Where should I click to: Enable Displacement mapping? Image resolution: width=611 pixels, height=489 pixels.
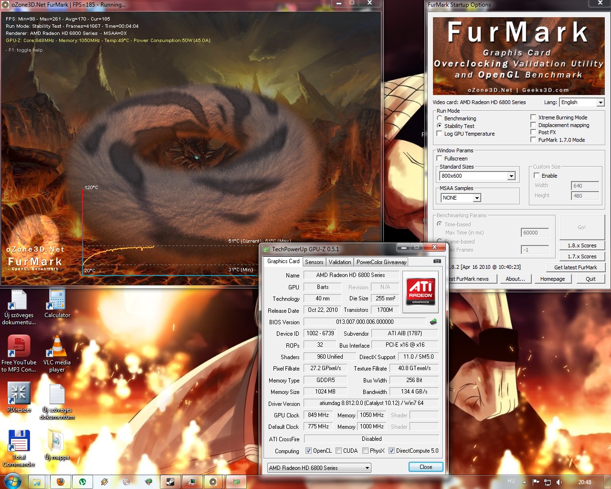click(x=533, y=125)
